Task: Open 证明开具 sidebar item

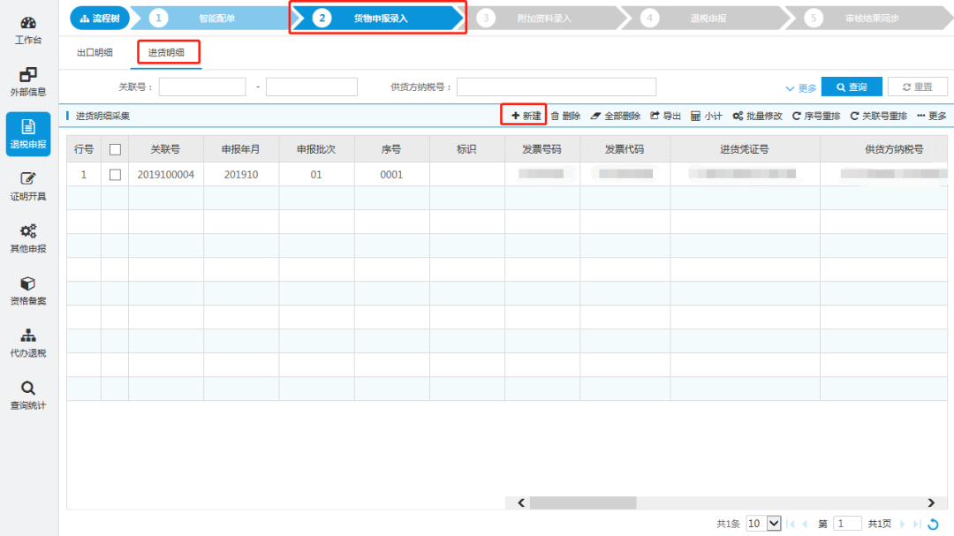Action: 28,186
